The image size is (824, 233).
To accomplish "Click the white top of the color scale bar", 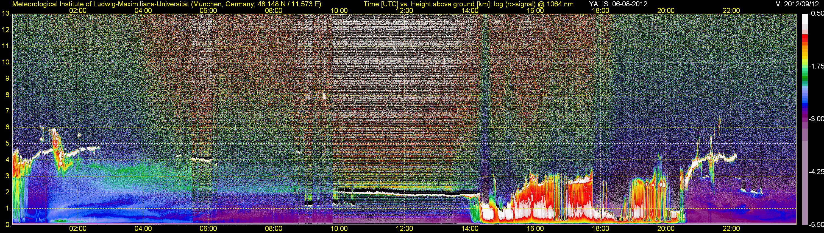I will [804, 19].
